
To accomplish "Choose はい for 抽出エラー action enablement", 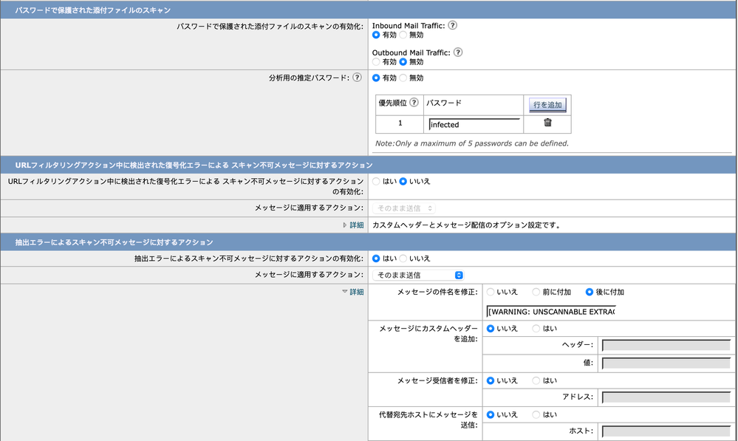I will 376,259.
